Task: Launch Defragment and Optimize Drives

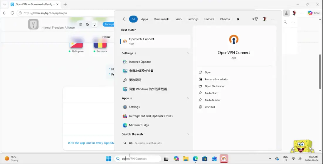Action: (x=155, y=116)
